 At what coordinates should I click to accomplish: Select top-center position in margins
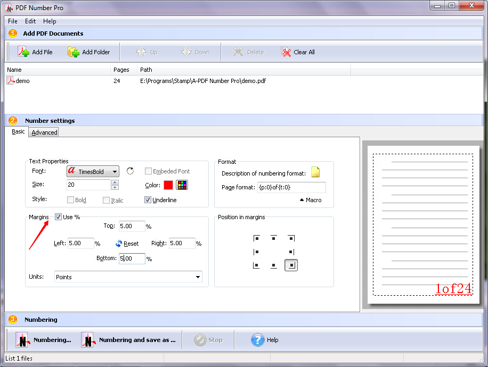tap(273, 238)
